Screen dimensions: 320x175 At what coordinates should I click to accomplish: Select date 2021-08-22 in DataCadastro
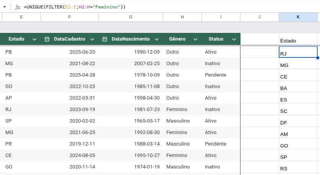(70, 64)
